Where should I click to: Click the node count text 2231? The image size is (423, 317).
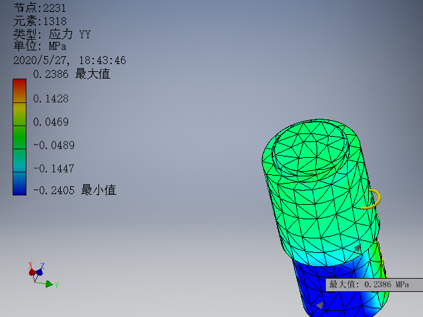point(40,8)
